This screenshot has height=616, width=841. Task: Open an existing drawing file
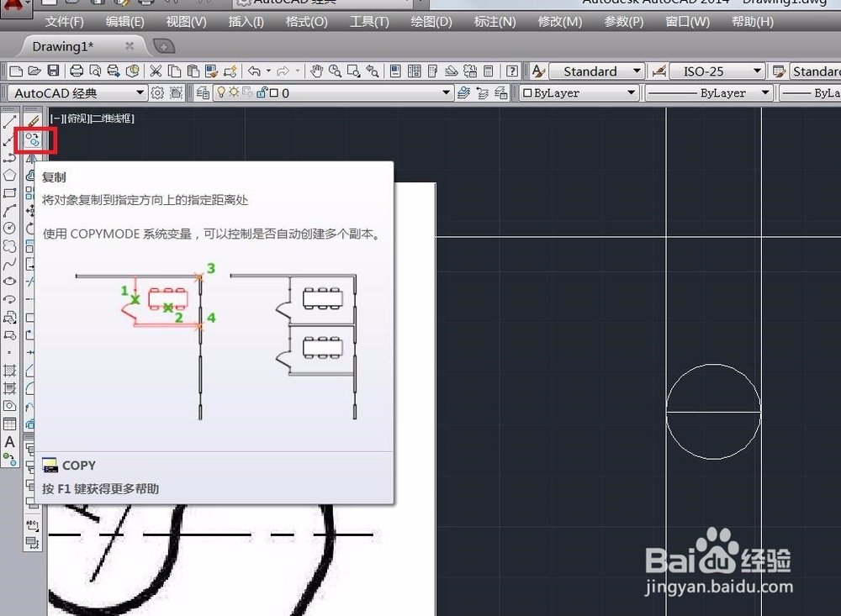click(x=34, y=71)
